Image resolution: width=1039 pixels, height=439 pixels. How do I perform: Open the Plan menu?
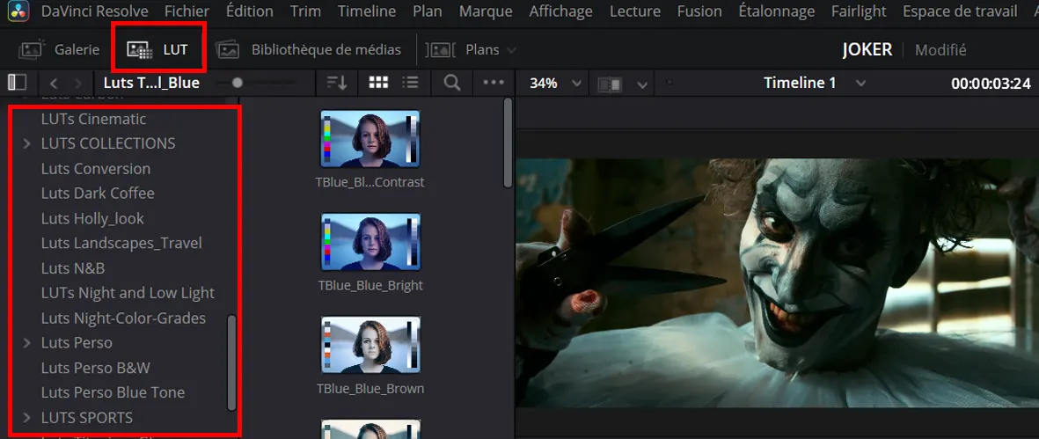[428, 11]
